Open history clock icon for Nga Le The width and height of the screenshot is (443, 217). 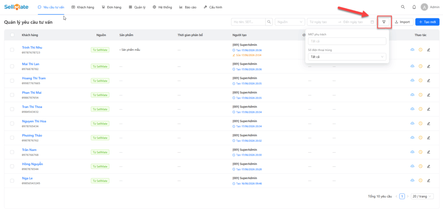point(421,181)
